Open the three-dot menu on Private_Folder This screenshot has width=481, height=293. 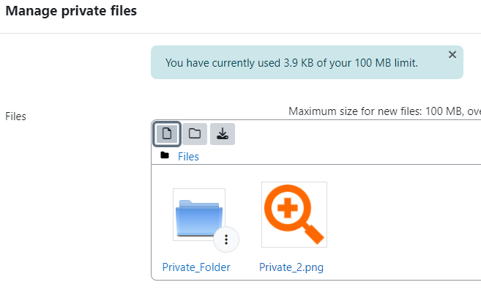pyautogui.click(x=226, y=240)
